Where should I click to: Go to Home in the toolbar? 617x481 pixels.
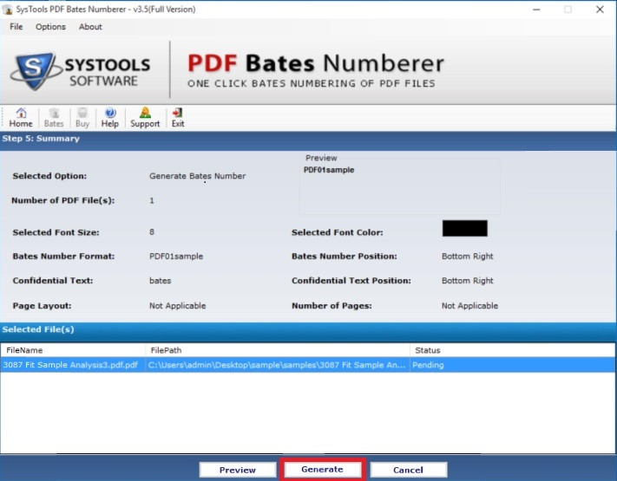click(21, 118)
